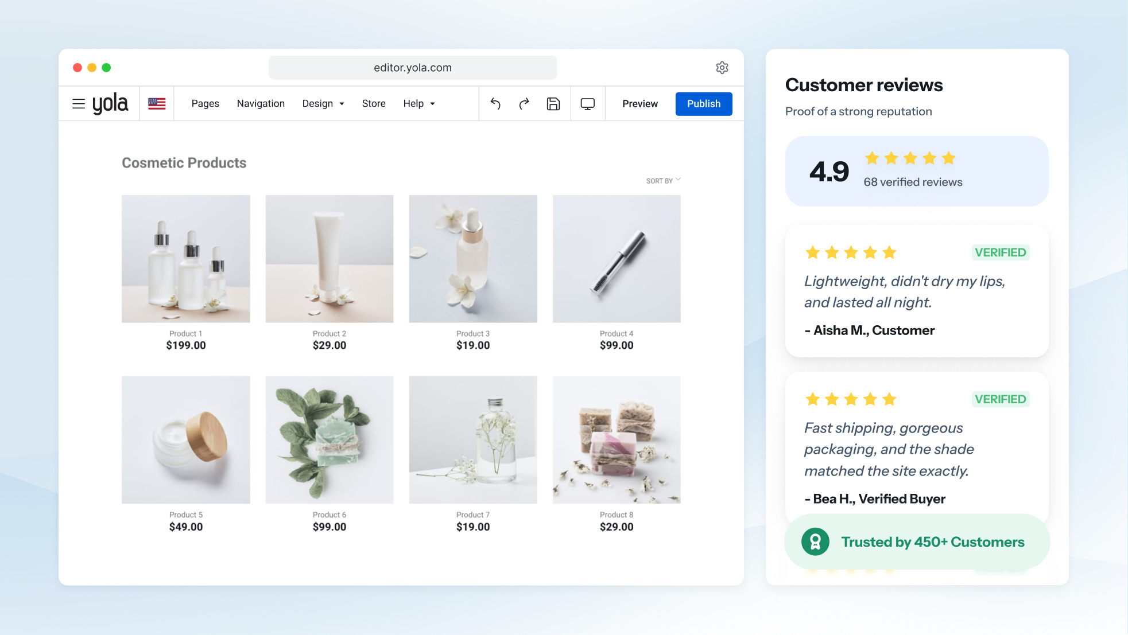Open the Navigation menu
The width and height of the screenshot is (1128, 635).
(261, 104)
